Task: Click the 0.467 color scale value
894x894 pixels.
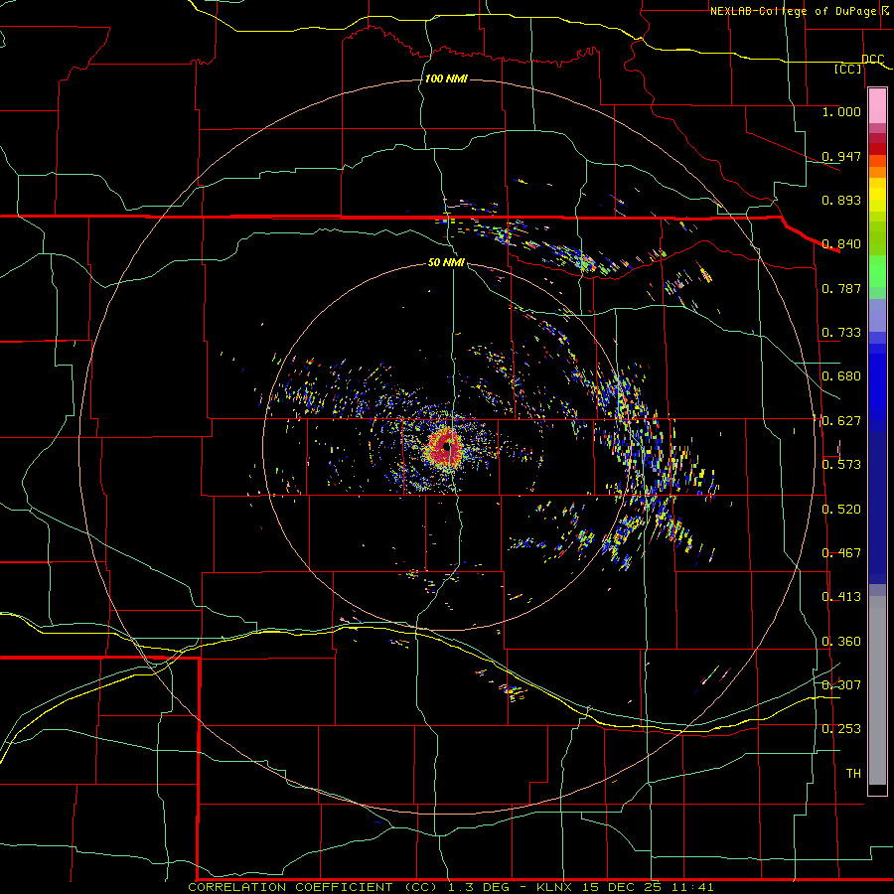Action: 841,553
